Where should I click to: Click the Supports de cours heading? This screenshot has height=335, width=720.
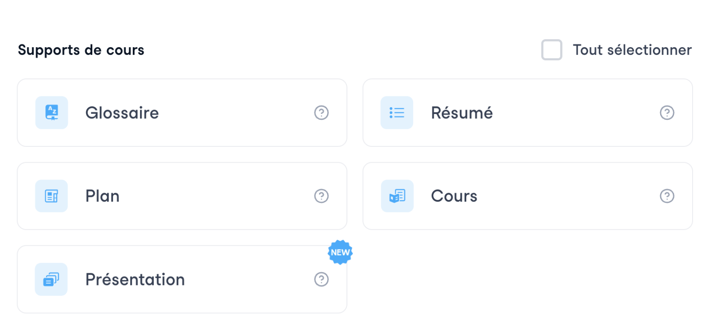tap(81, 50)
